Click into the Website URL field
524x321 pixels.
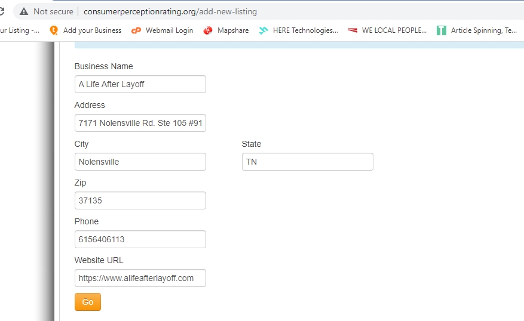[x=140, y=278]
